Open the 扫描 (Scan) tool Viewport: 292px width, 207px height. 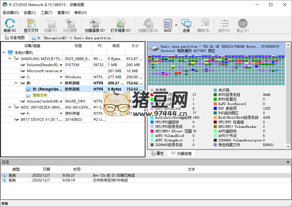click(50, 25)
